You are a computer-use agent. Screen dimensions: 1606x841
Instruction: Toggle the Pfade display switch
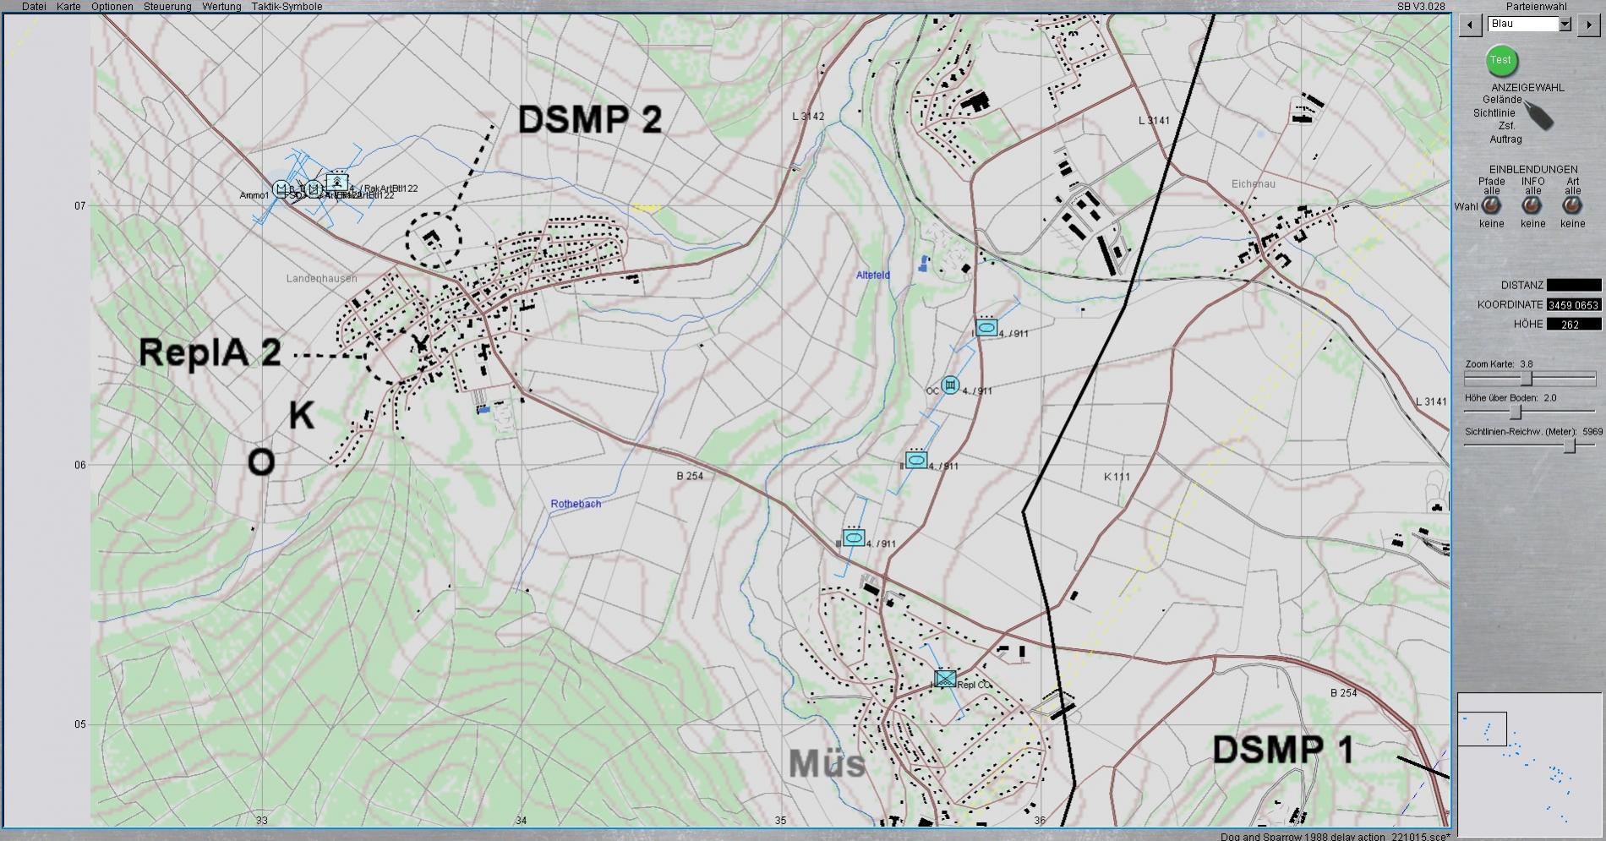(1491, 206)
